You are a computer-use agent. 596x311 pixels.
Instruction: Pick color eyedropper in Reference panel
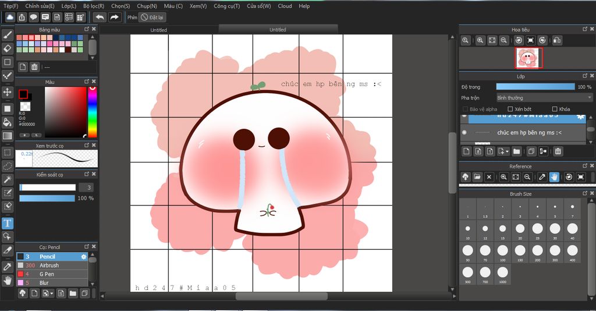(542, 177)
